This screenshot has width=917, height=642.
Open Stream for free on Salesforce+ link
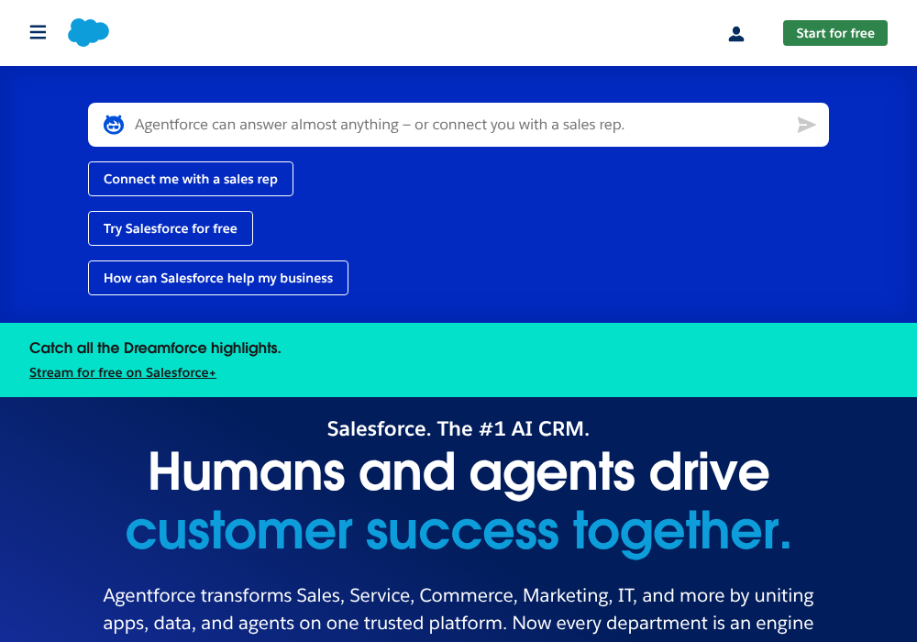point(122,372)
